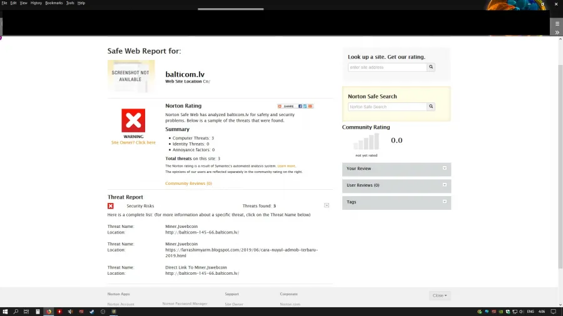This screenshot has height=316, width=563.
Task: Open the browser hamburger menu icon
Action: (557, 24)
